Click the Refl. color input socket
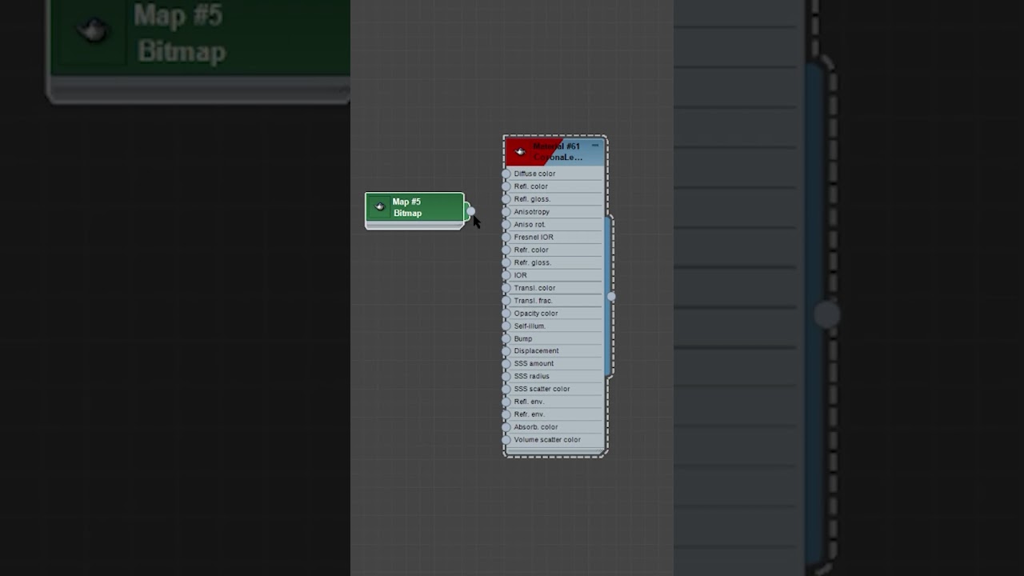 [506, 186]
